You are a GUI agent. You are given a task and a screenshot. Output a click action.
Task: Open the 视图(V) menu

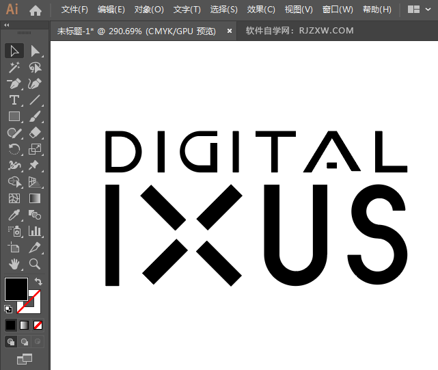coord(299,10)
